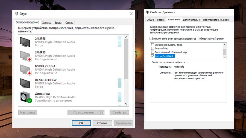Image resolution: width=246 pixels, height=138 pixels.
Task: Click the Redmi 30 HFCW monitor icon
Action: [x=26, y=83]
